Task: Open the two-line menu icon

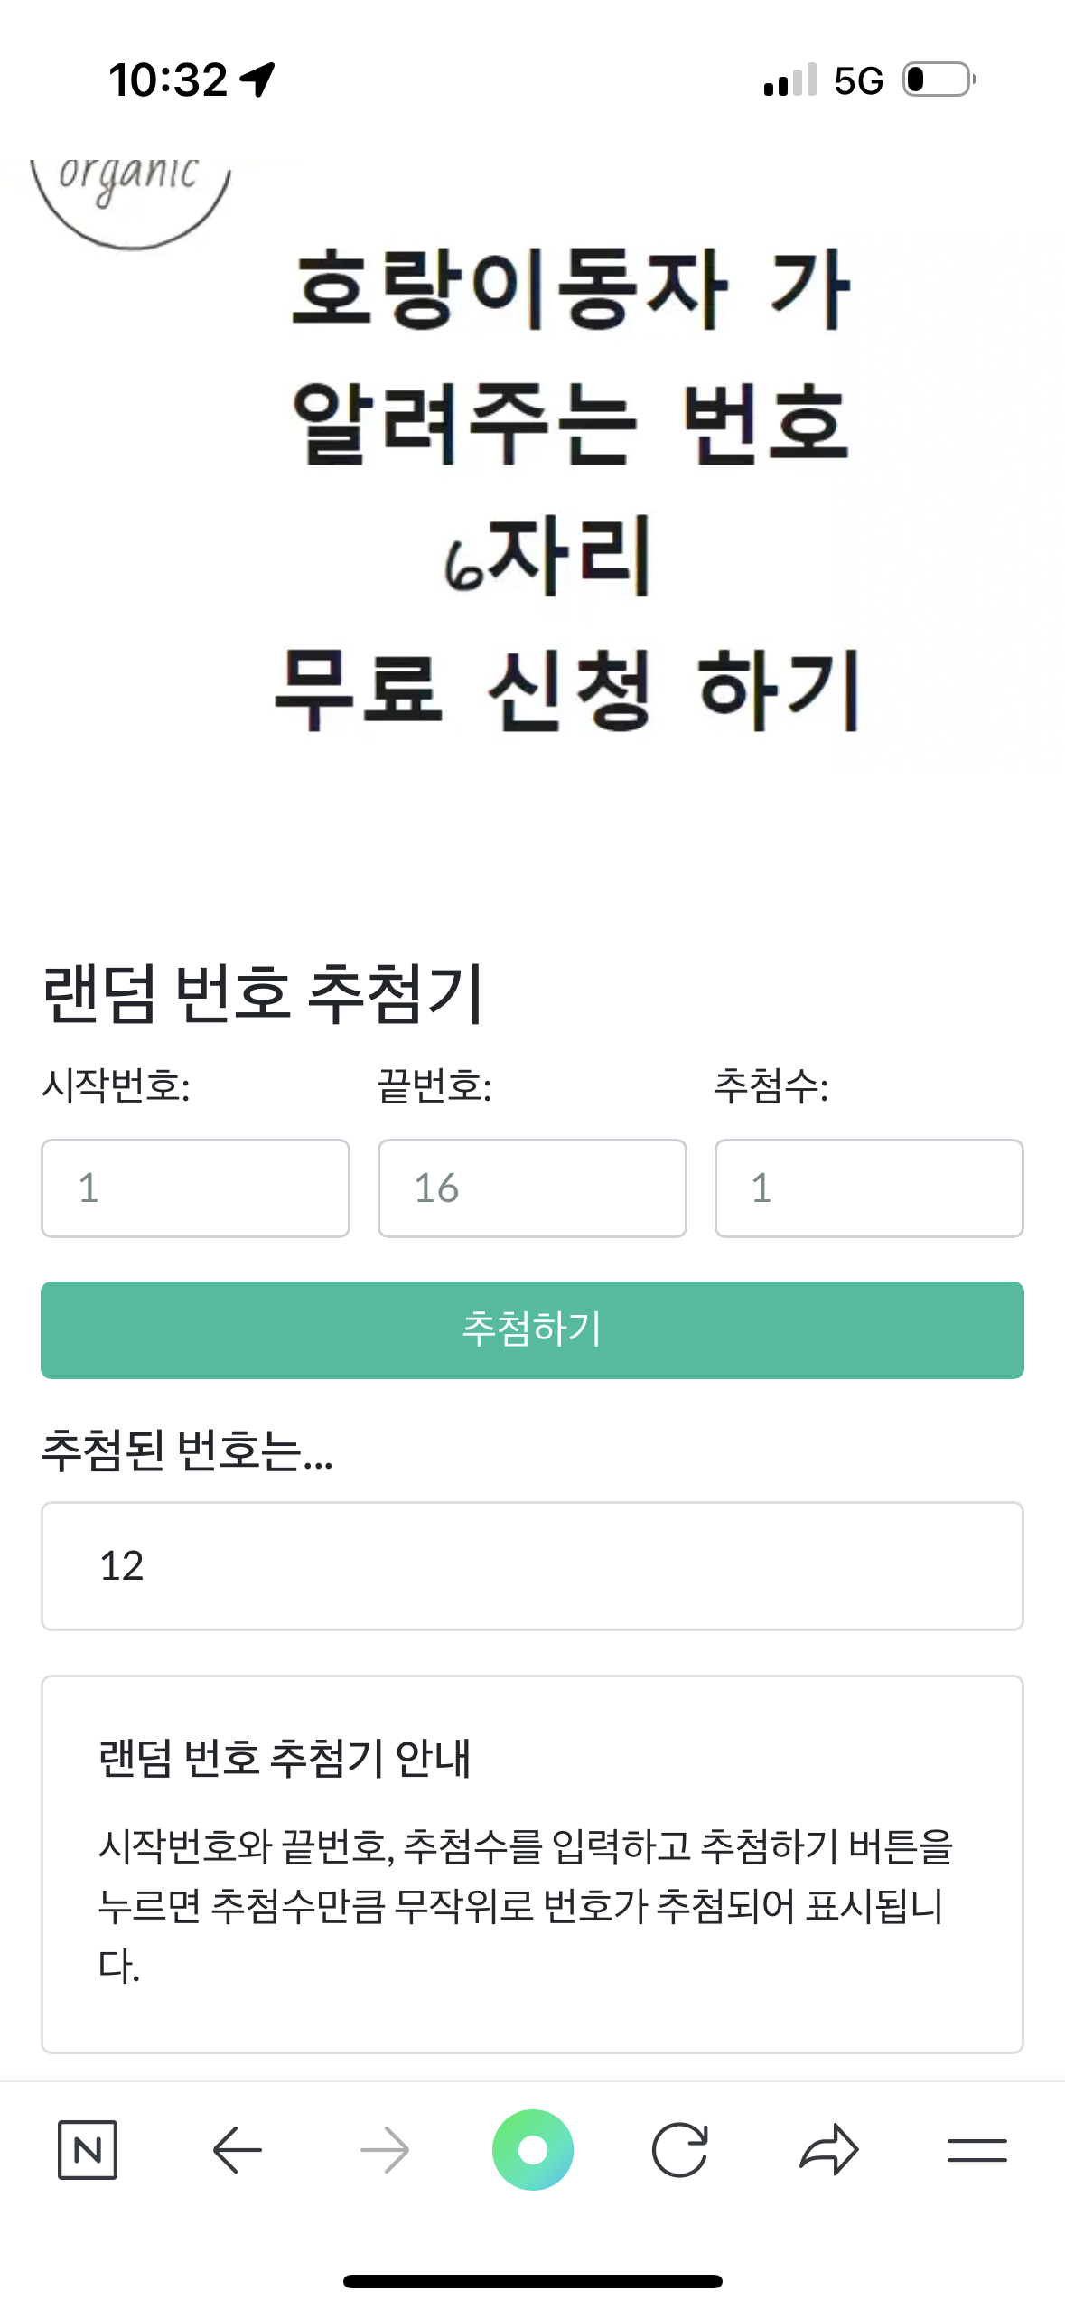Action: tap(976, 2149)
